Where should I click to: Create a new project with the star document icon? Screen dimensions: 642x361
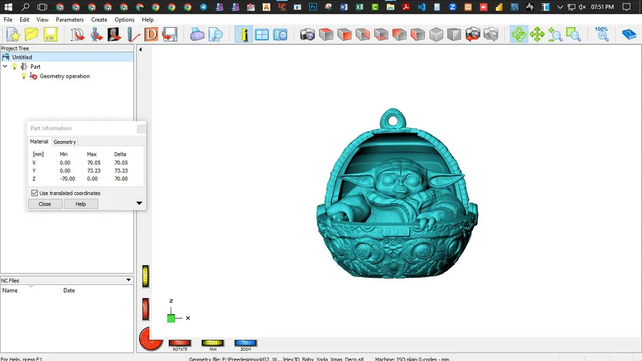point(14,35)
